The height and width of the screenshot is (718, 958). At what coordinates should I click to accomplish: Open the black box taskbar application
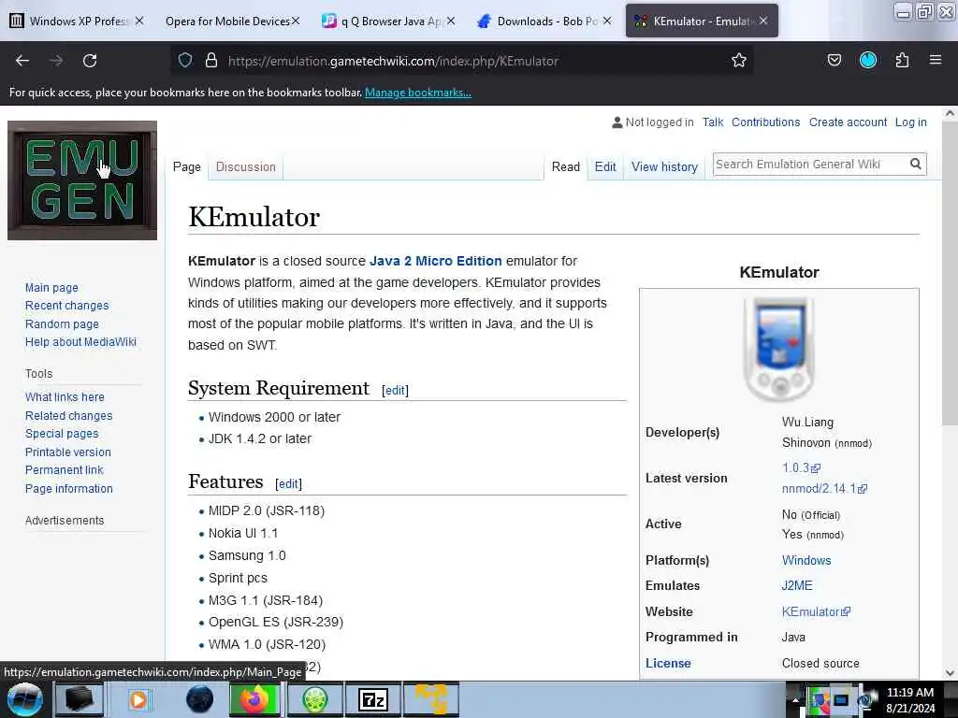(x=80, y=699)
